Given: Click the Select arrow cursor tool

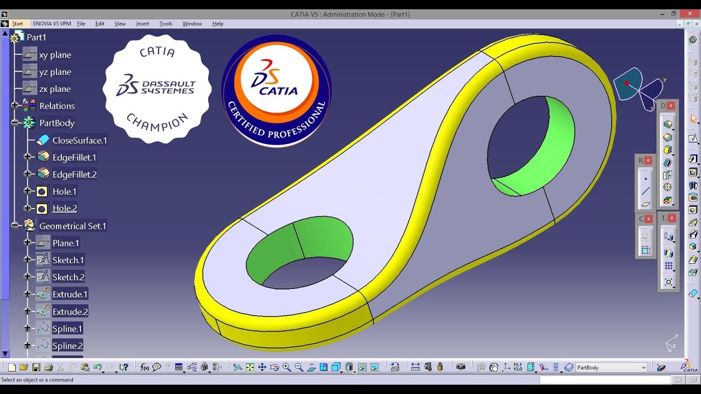Looking at the screenshot, I should (693, 118).
